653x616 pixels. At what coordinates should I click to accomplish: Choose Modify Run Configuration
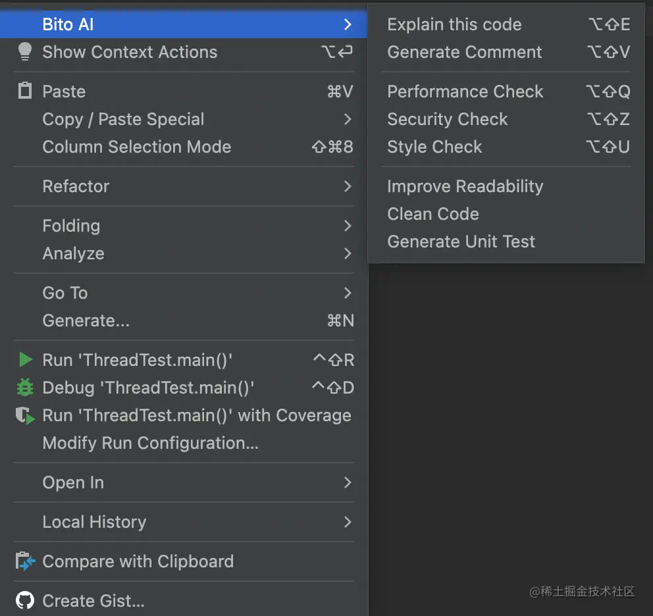point(150,443)
